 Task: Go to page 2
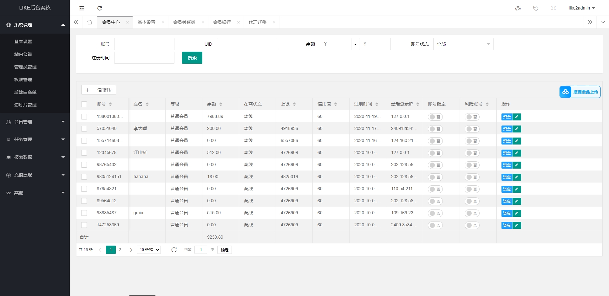point(120,250)
